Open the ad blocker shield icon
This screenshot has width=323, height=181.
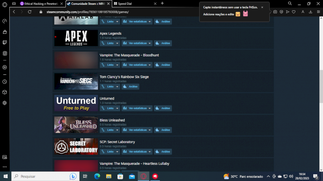point(281,12)
